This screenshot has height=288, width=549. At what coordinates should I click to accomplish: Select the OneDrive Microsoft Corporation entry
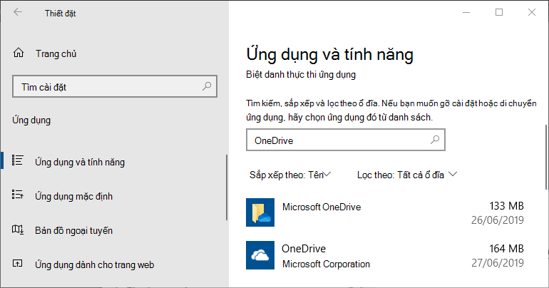385,255
